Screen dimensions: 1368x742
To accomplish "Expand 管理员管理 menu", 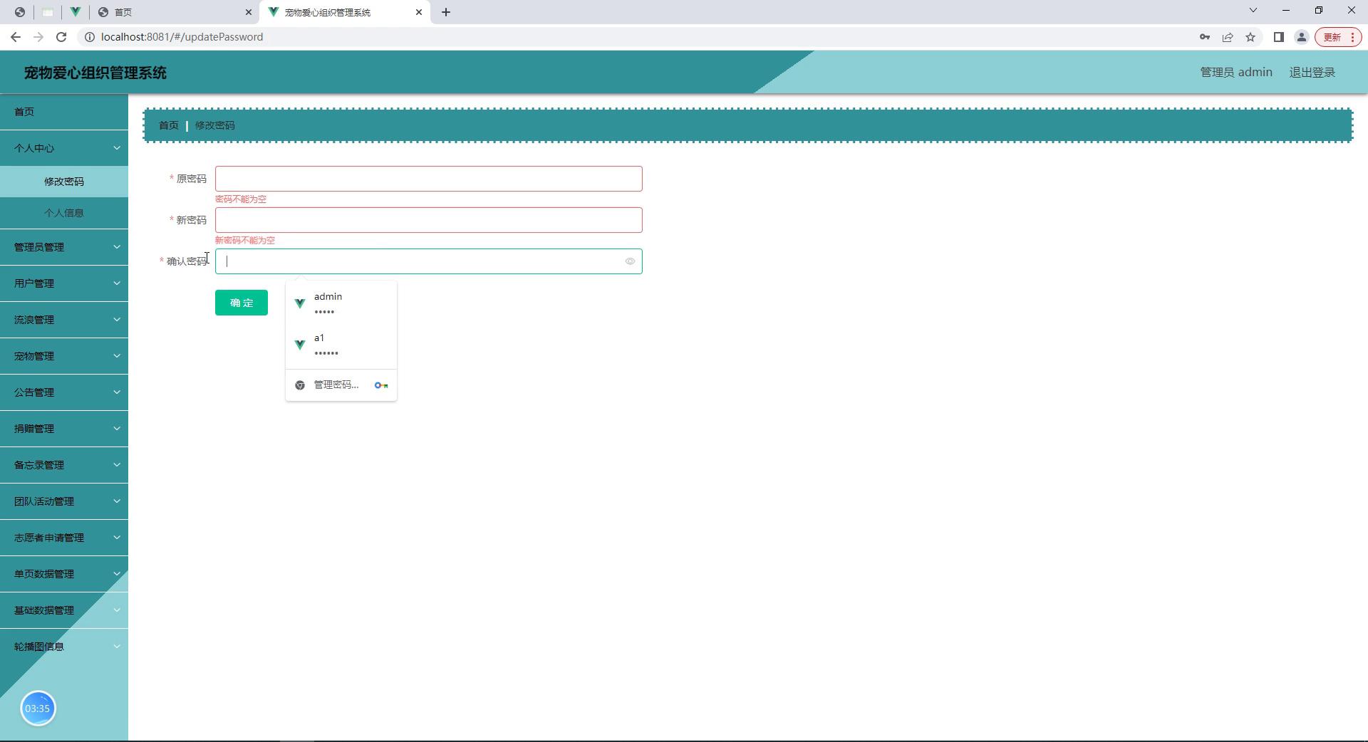I will point(64,247).
